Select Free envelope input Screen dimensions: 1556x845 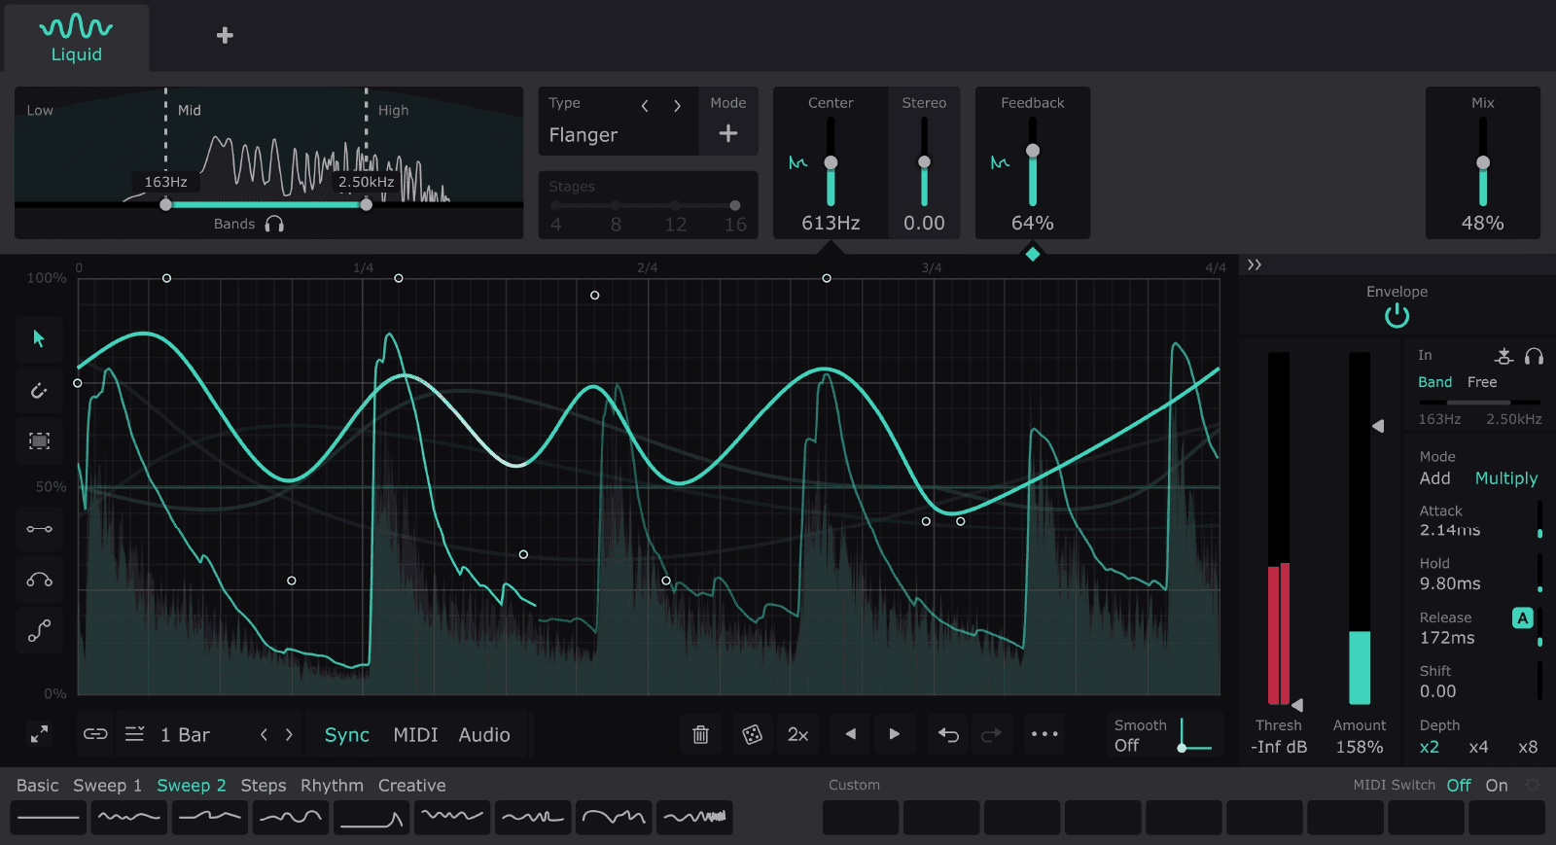(x=1482, y=382)
